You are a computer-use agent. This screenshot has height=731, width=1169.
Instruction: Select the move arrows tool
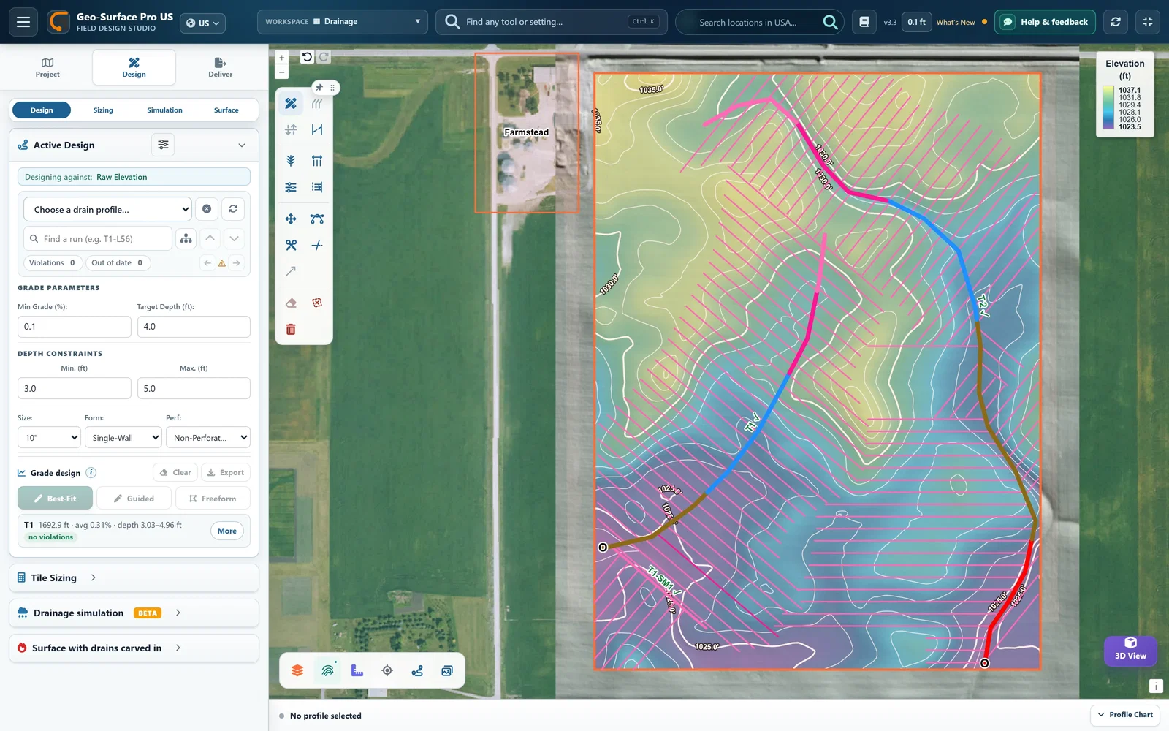[291, 219]
